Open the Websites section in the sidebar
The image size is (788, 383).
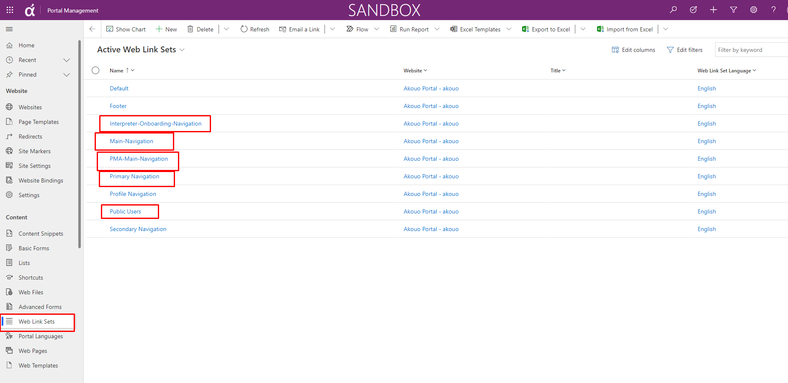(29, 107)
